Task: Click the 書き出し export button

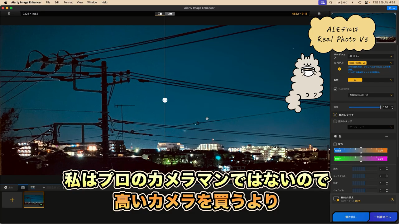Action: [351, 217]
